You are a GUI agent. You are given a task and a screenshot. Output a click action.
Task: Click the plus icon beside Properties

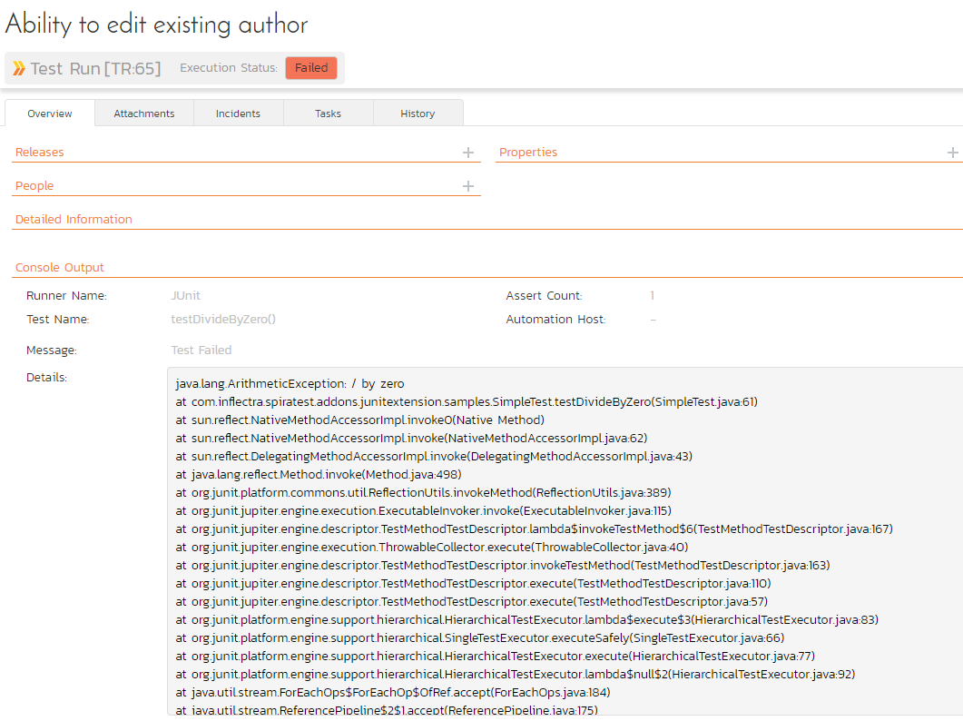(x=952, y=153)
